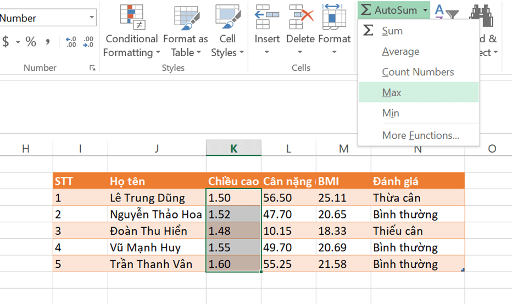Select weight cell 55.25
512x304 pixels.
click(x=288, y=264)
